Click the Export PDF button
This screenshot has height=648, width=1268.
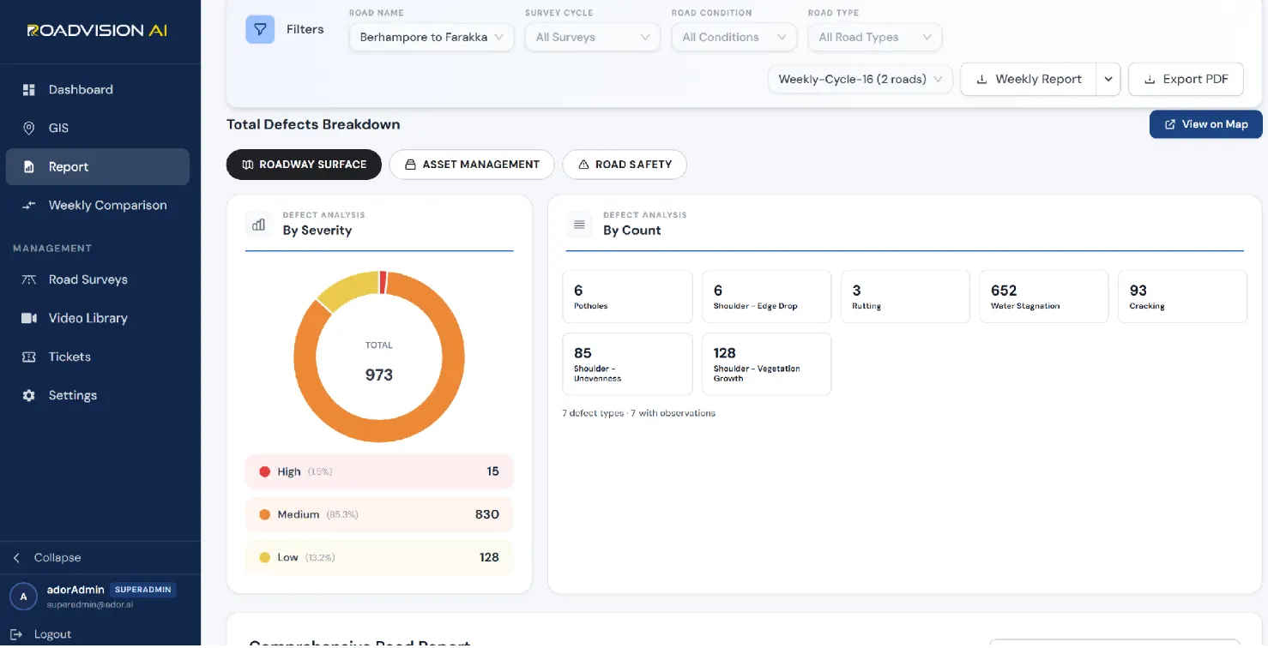(1186, 79)
